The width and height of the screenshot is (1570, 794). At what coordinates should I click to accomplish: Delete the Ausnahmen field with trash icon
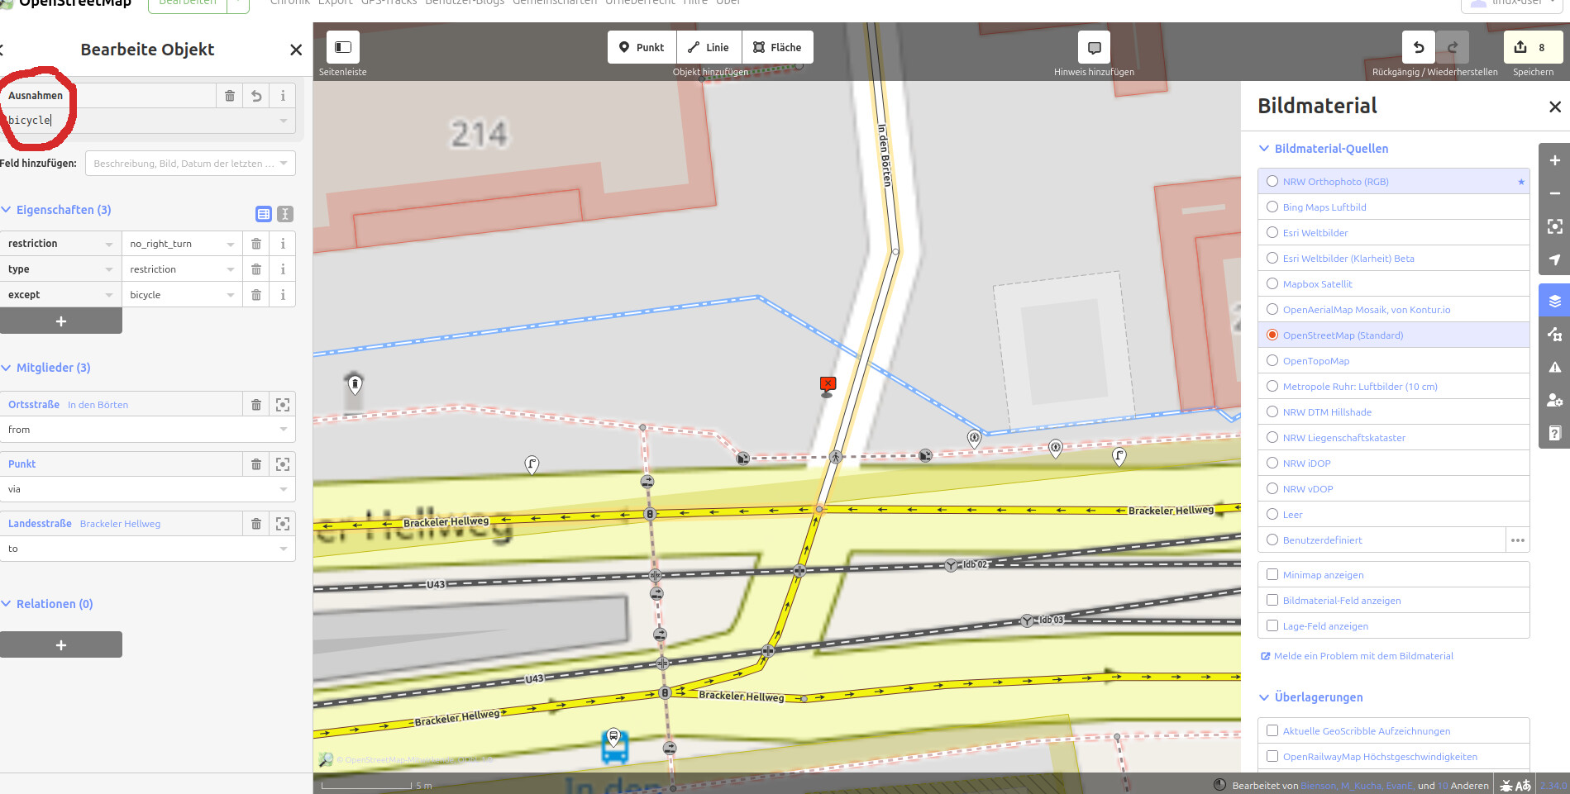click(230, 96)
